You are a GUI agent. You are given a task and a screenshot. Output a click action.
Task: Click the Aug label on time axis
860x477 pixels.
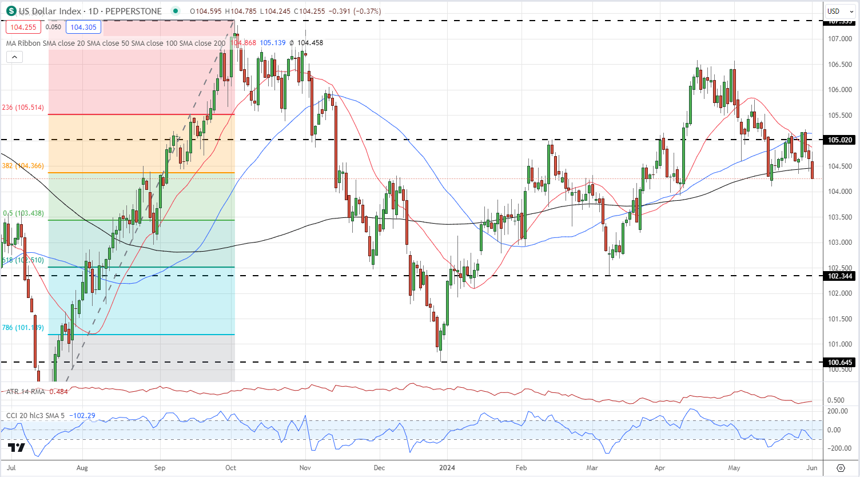pyautogui.click(x=82, y=468)
